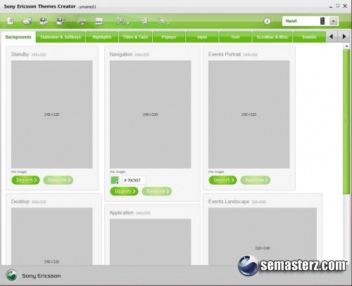Click the unnamed1 file name in title
The image size is (352, 286).
87,7
